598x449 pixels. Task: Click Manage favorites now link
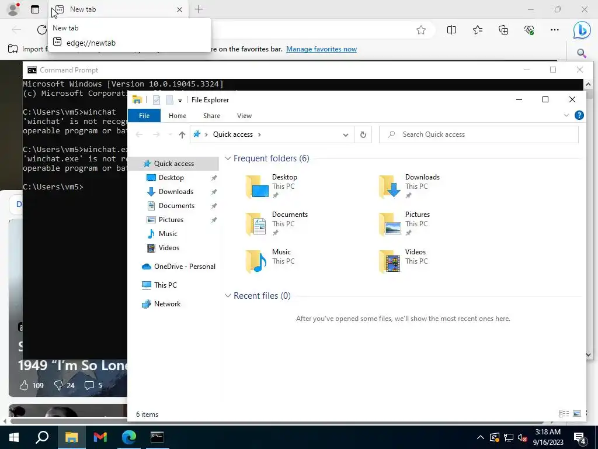point(322,49)
